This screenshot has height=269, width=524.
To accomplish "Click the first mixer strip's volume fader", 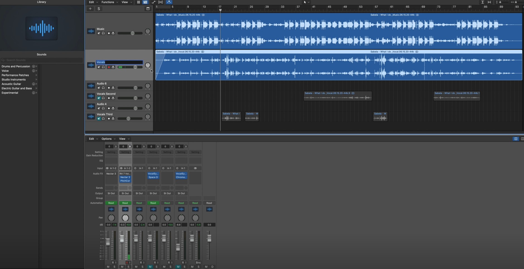I will click(108, 242).
